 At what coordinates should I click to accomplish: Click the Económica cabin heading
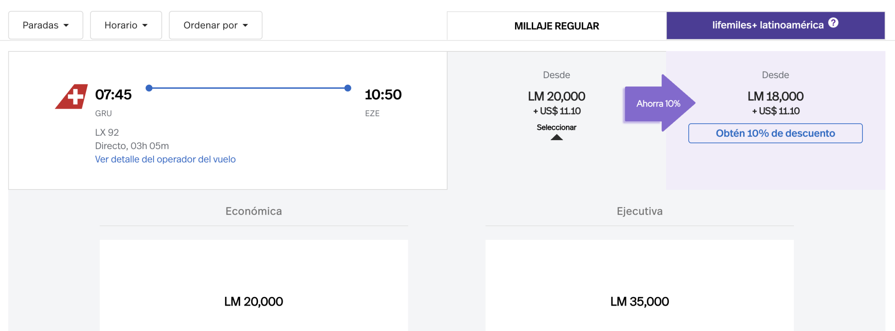tap(253, 211)
